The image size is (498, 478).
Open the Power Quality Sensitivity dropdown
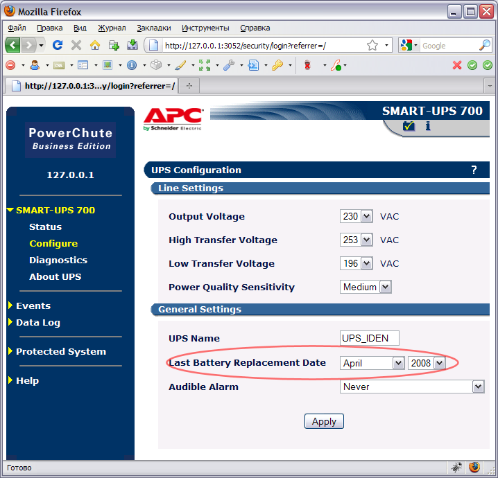coord(366,287)
